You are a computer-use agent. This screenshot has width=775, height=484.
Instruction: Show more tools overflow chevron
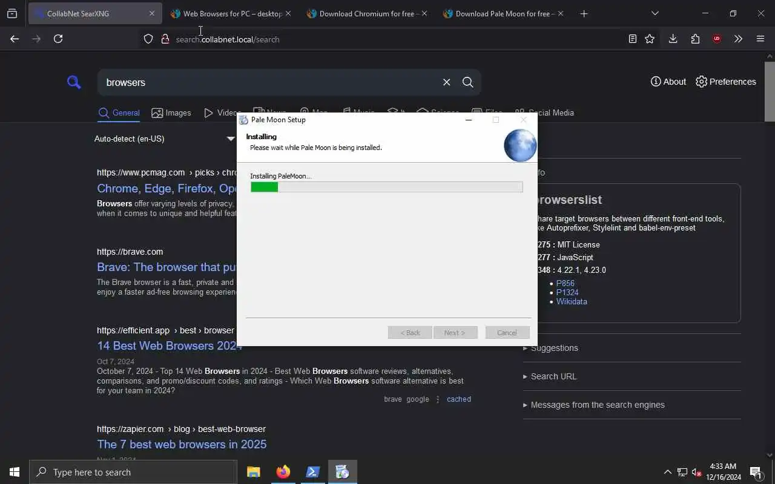738,39
